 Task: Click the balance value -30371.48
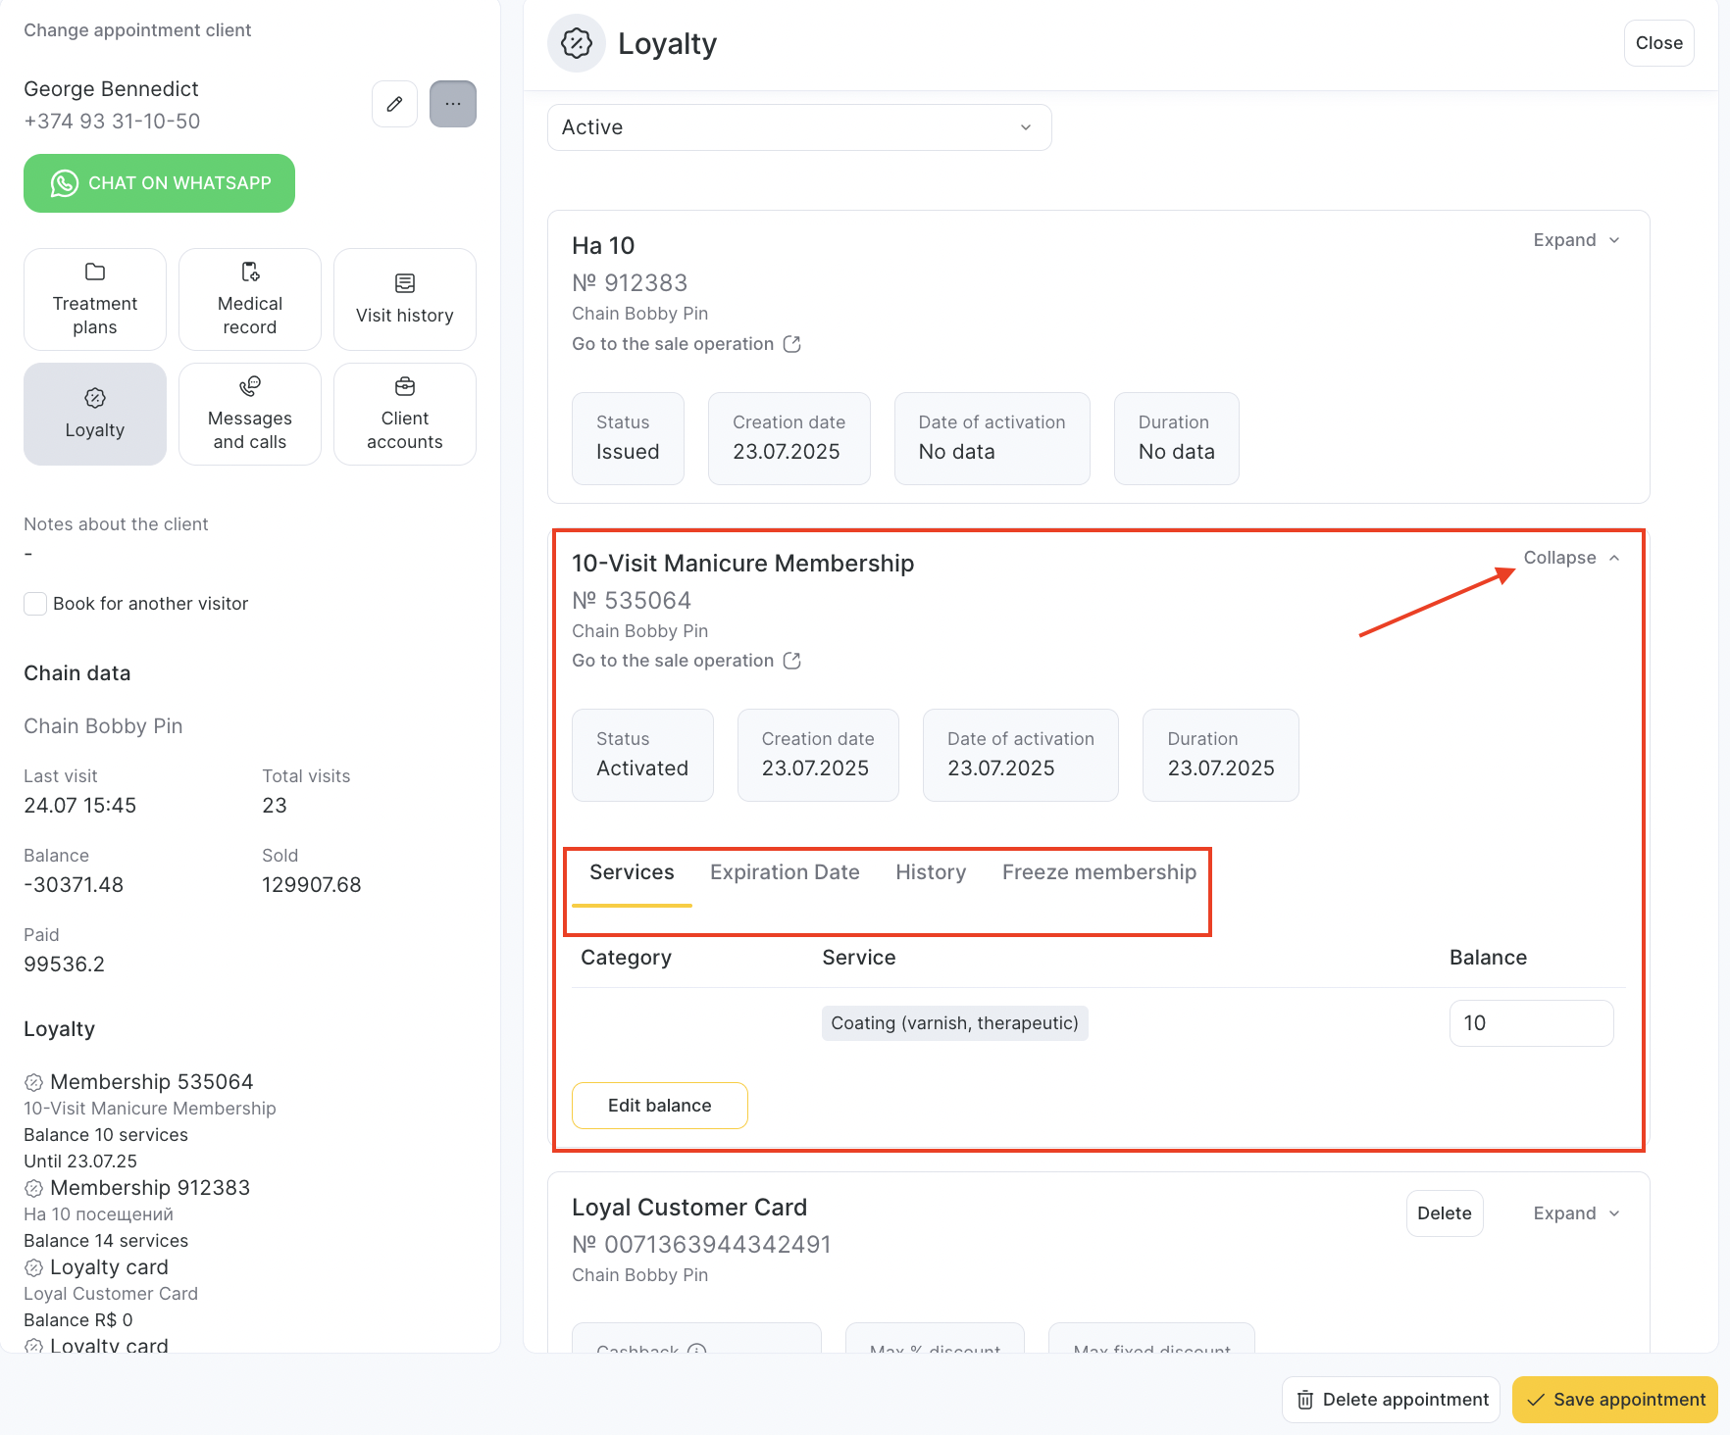74,885
